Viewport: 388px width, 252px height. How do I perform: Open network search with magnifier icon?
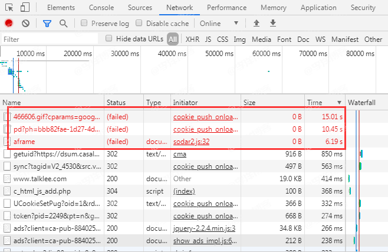[x=63, y=24]
